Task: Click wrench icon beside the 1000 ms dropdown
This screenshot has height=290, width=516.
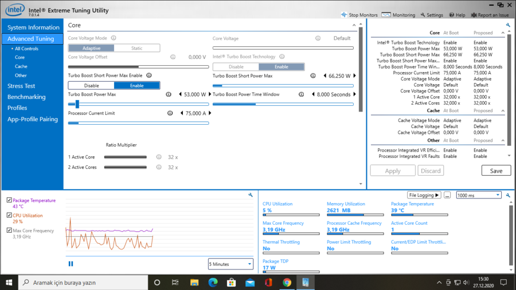Action: coord(508,195)
